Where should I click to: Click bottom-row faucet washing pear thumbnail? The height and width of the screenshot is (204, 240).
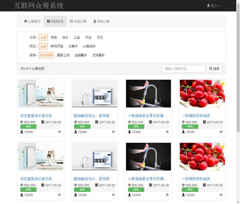pos(149,156)
